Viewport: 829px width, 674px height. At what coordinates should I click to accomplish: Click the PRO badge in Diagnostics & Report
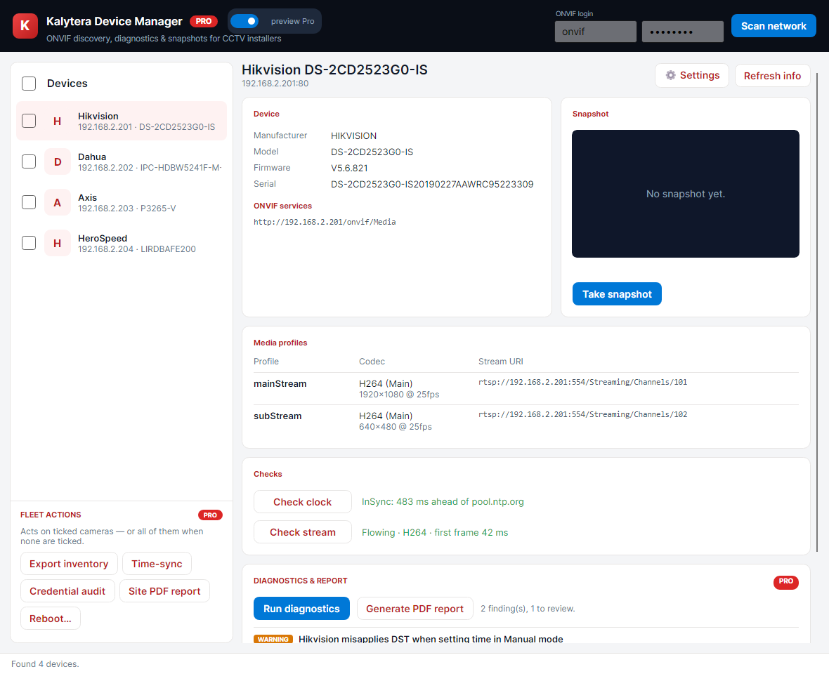785,581
